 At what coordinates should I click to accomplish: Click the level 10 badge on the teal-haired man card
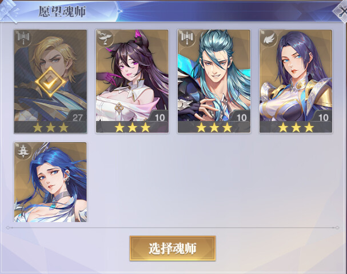241,118
